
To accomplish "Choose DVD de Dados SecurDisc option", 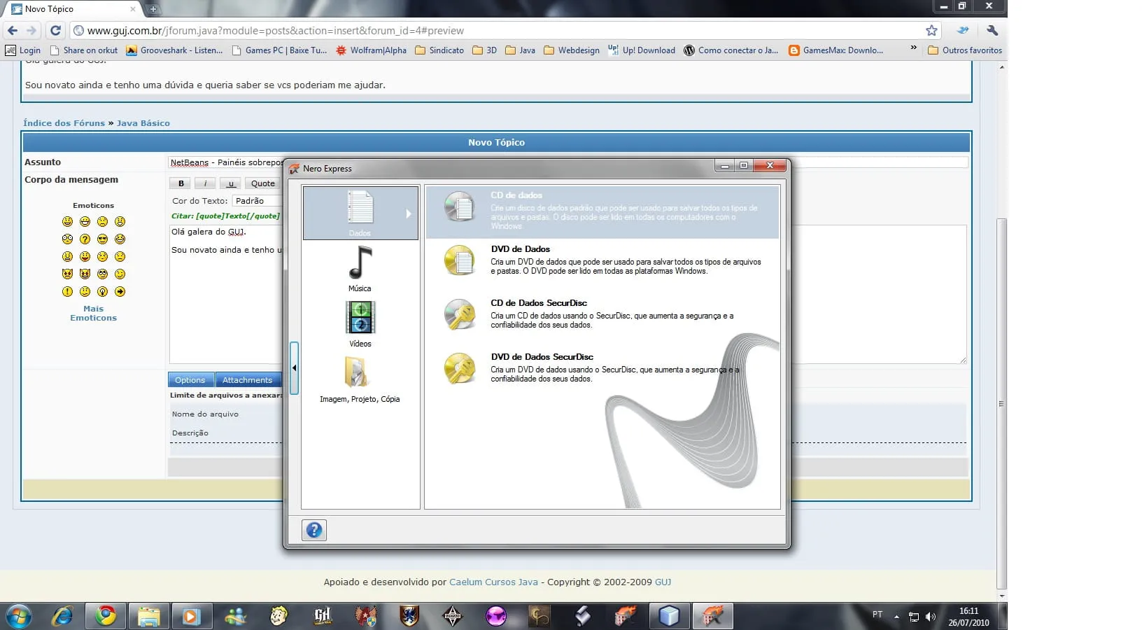I will (542, 357).
